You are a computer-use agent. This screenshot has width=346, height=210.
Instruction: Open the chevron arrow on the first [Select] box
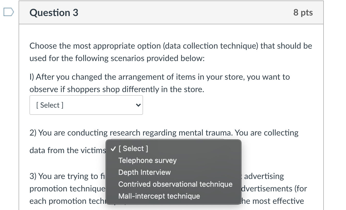(138, 105)
